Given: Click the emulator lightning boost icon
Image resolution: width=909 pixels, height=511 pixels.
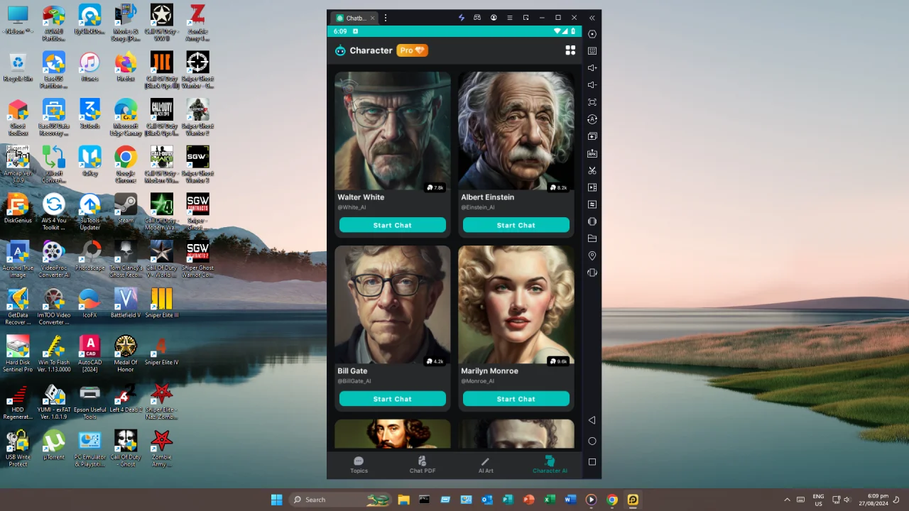Looking at the screenshot, I should (461, 18).
